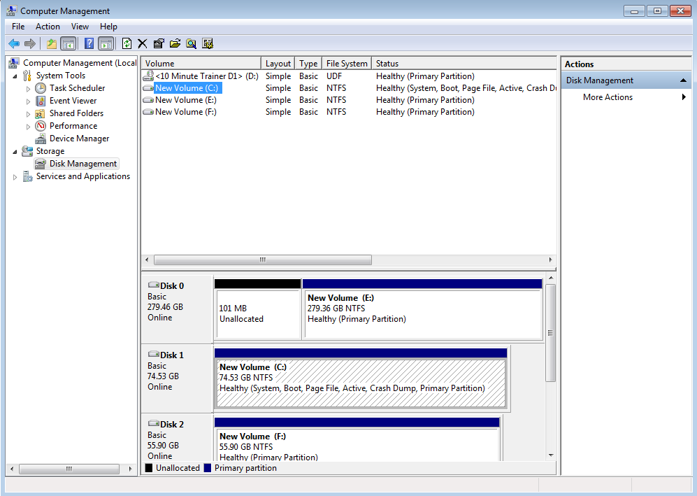This screenshot has height=496, width=697.
Task: Click the drive icon beside New Volume (F:)
Action: tap(148, 112)
